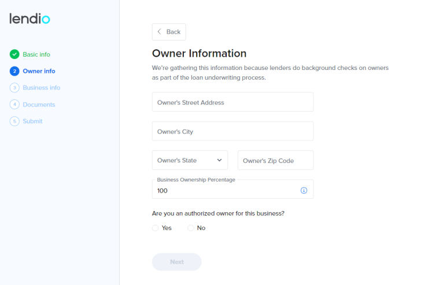This screenshot has height=285, width=447.
Task: Click the step 3 circle icon
Action: tap(14, 88)
